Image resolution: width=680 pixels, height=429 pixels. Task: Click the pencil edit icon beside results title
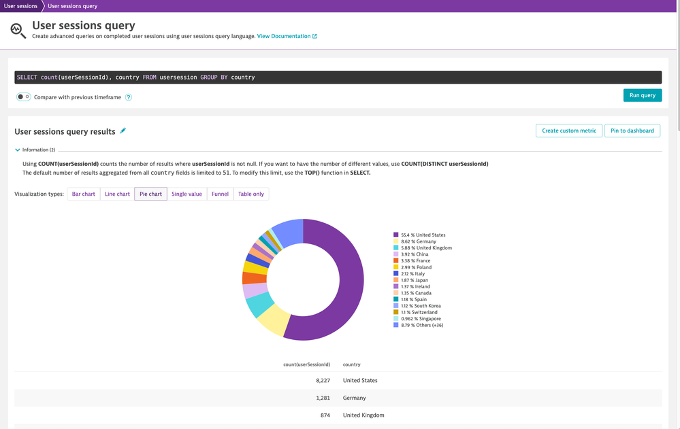pos(123,131)
